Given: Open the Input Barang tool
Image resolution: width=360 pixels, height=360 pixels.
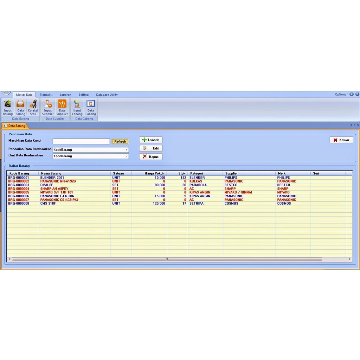Looking at the screenshot, I should [7, 107].
